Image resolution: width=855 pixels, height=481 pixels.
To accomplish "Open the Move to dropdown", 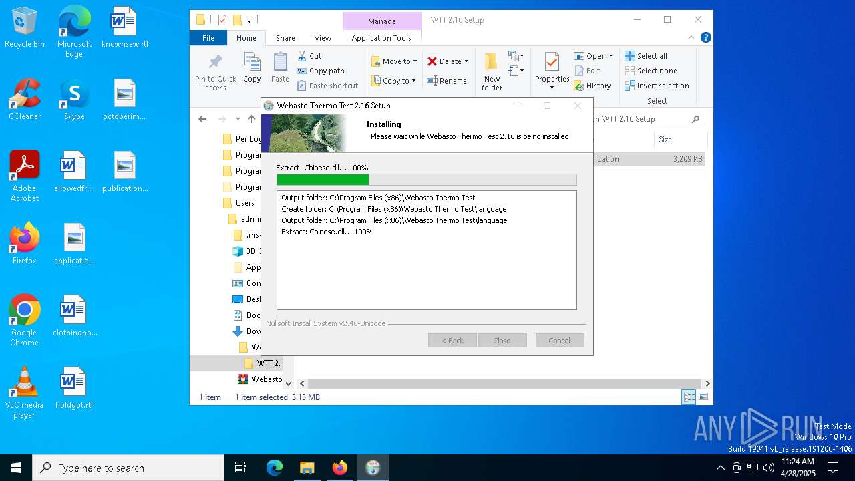I will coord(394,61).
